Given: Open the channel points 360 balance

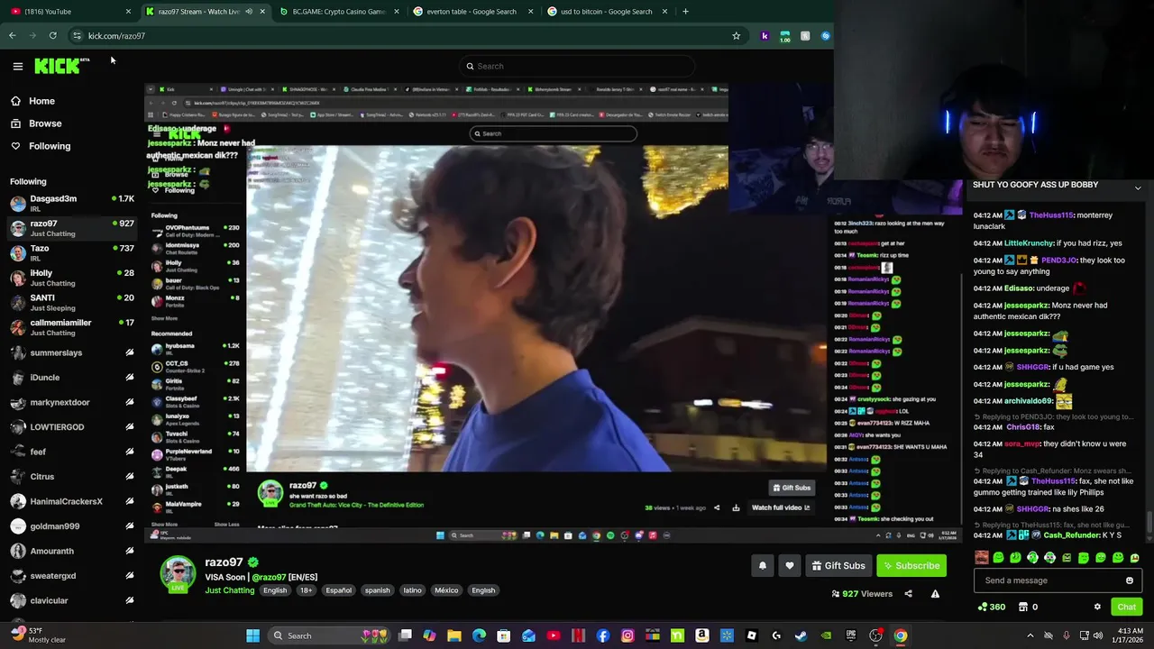Looking at the screenshot, I should point(991,607).
